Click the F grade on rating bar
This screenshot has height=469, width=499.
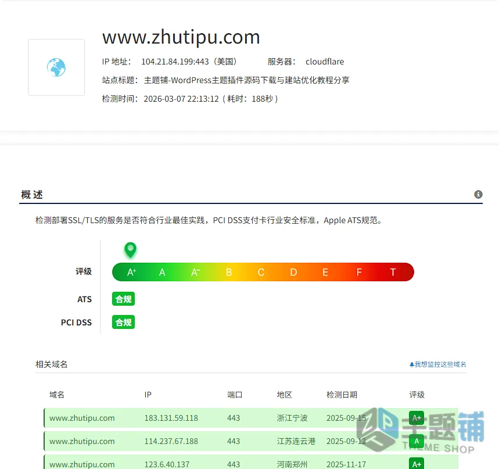pyautogui.click(x=359, y=272)
